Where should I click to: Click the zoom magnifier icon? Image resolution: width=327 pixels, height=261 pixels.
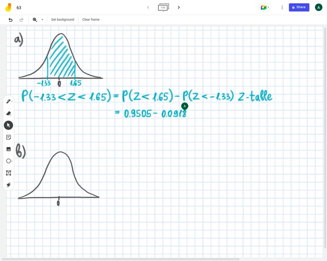[x=35, y=20]
